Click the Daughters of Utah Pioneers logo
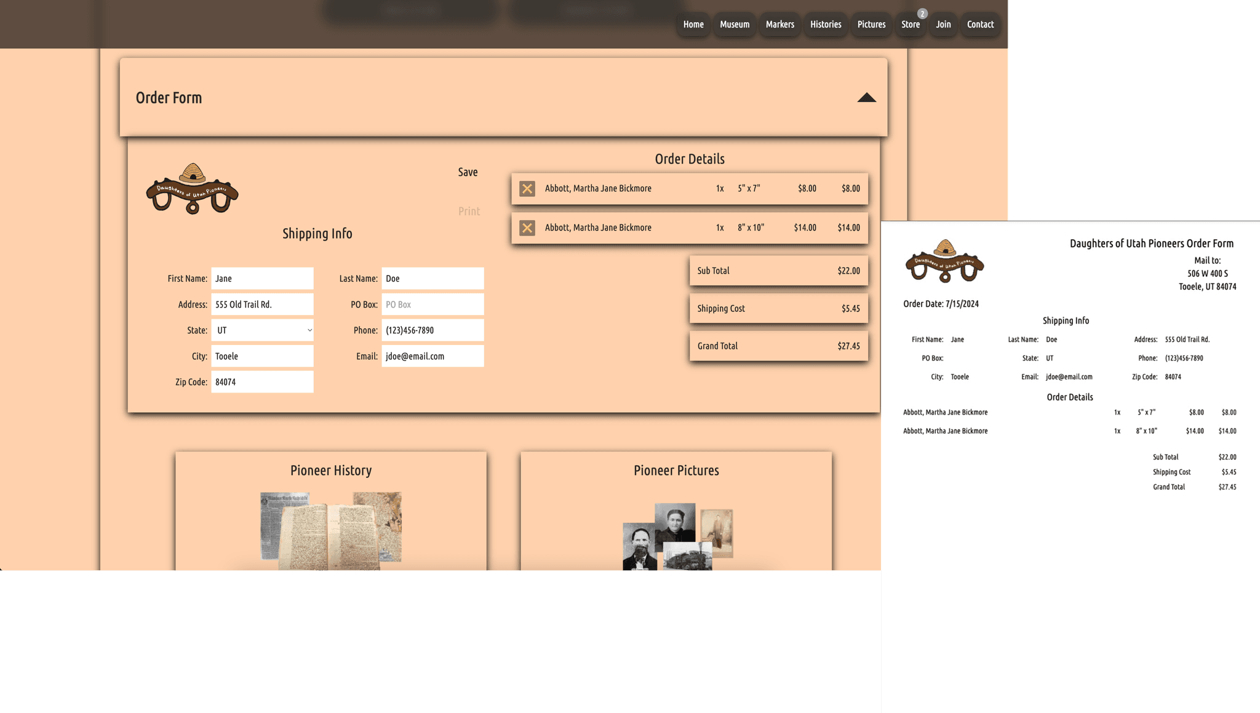Image resolution: width=1260 pixels, height=713 pixels. click(192, 189)
